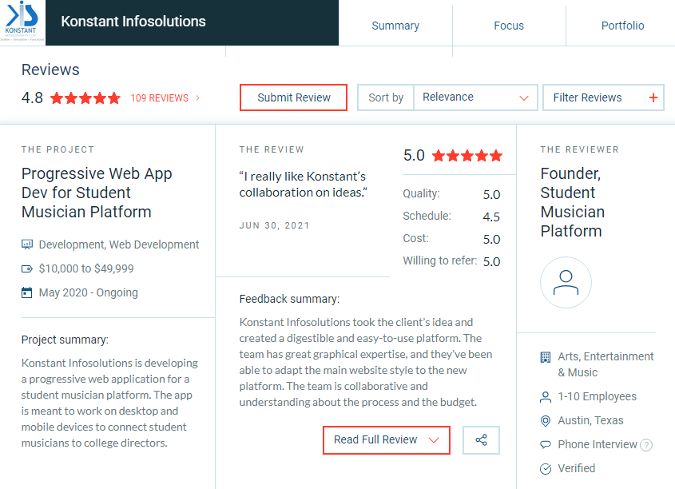
Task: Click the budget tag icon near $10,000
Action: [26, 269]
